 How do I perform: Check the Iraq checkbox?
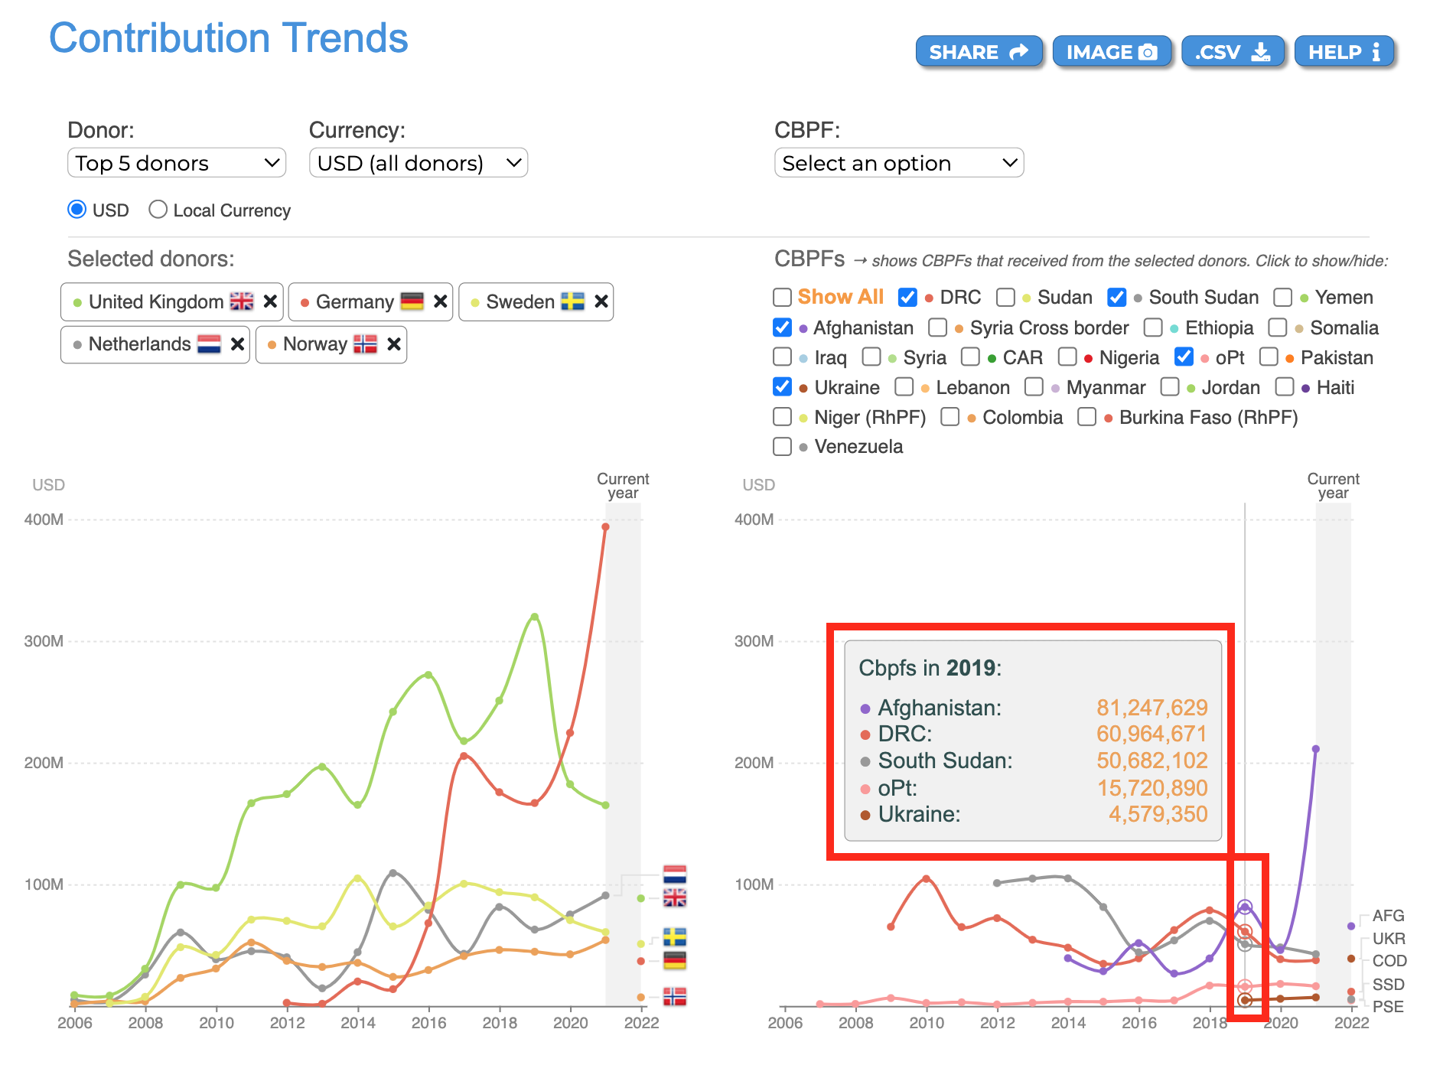point(782,357)
